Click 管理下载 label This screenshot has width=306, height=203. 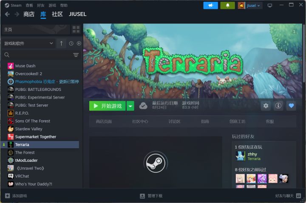(x=155, y=196)
